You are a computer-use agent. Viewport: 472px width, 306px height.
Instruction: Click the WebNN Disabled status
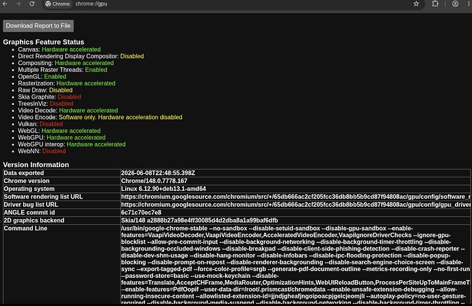54,151
